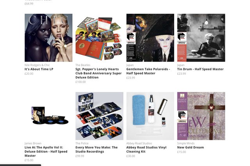This screenshot has height=166, width=250.
Task: Open the It's About Time LP title link
Action: pyautogui.click(x=39, y=69)
